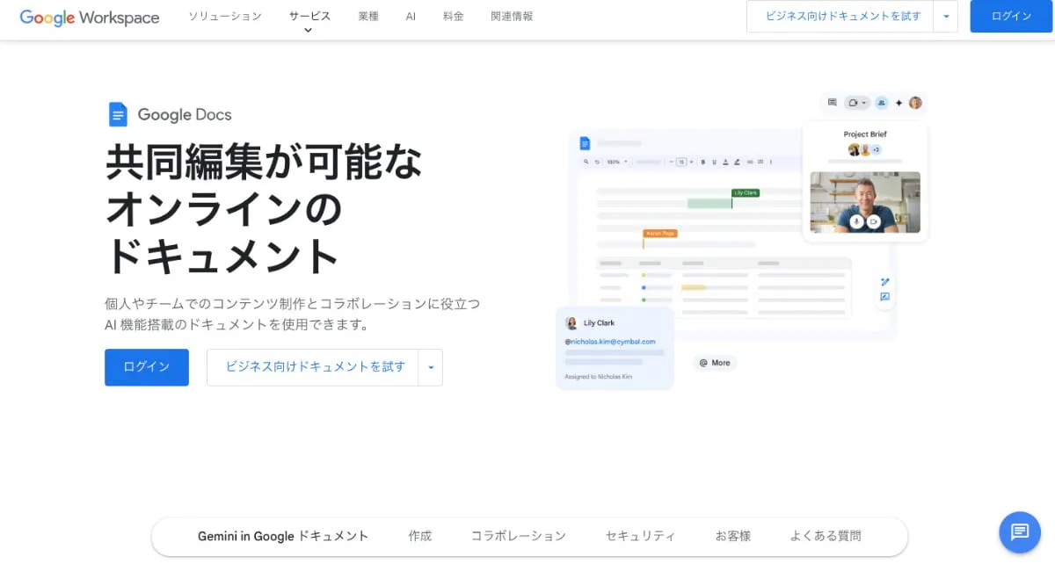Viewport: 1055px width, 571px height.
Task: Click the comment history icon in illustration
Action: pos(833,103)
